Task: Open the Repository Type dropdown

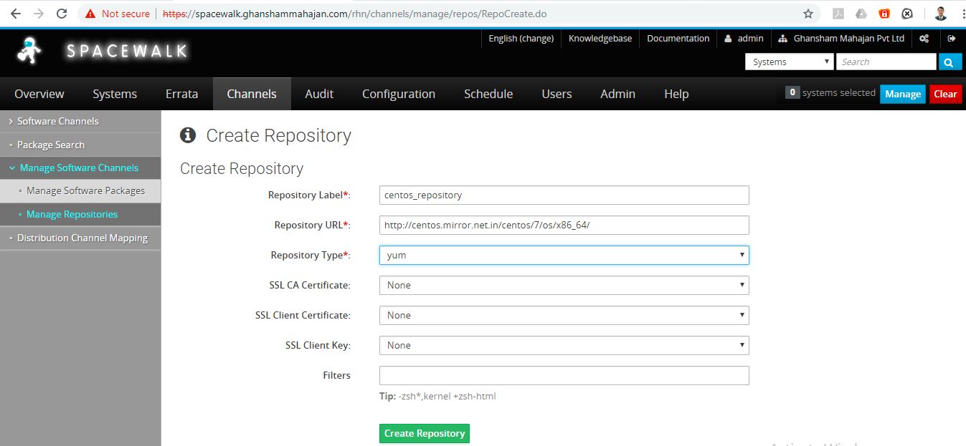Action: 564,255
